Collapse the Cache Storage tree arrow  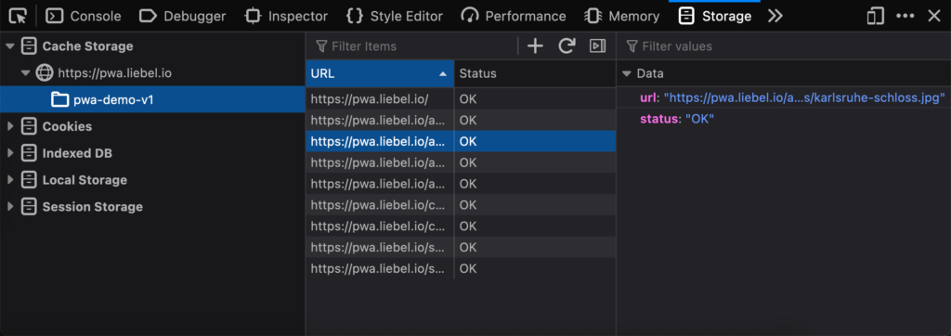point(9,46)
